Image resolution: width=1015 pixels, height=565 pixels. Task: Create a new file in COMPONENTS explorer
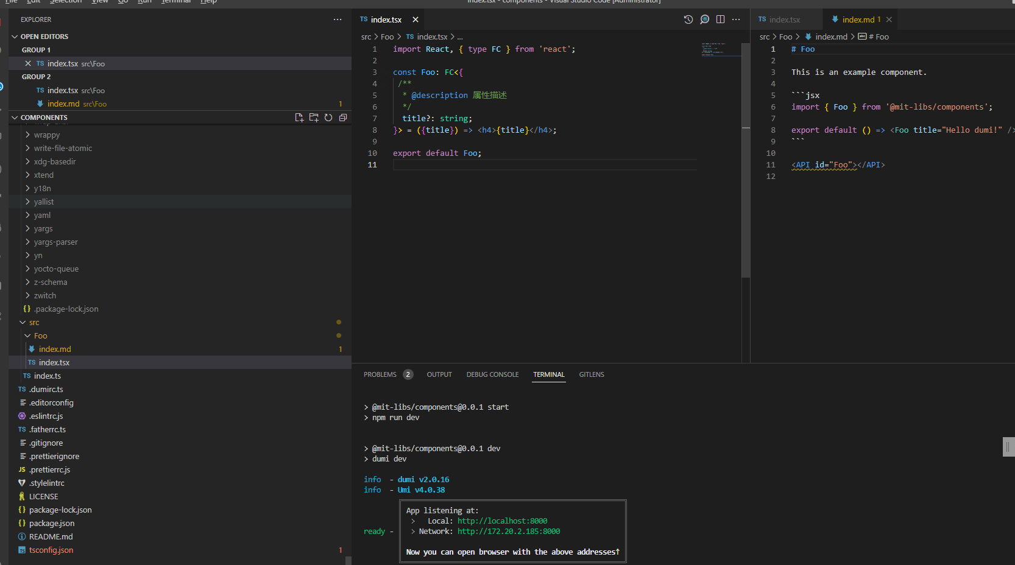(x=299, y=117)
